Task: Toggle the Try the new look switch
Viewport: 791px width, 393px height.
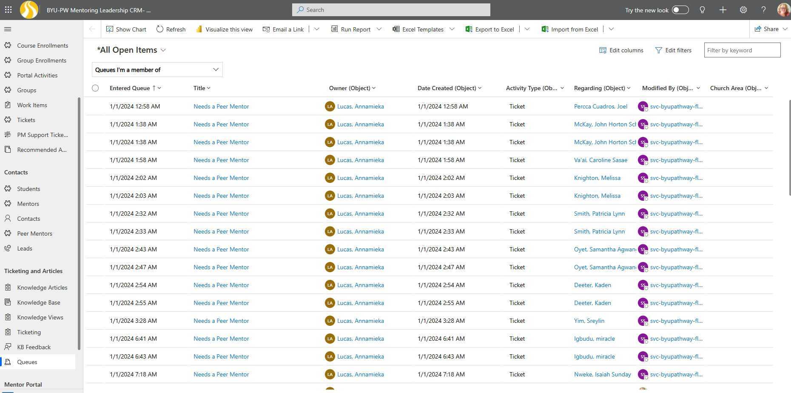Action: click(x=680, y=10)
